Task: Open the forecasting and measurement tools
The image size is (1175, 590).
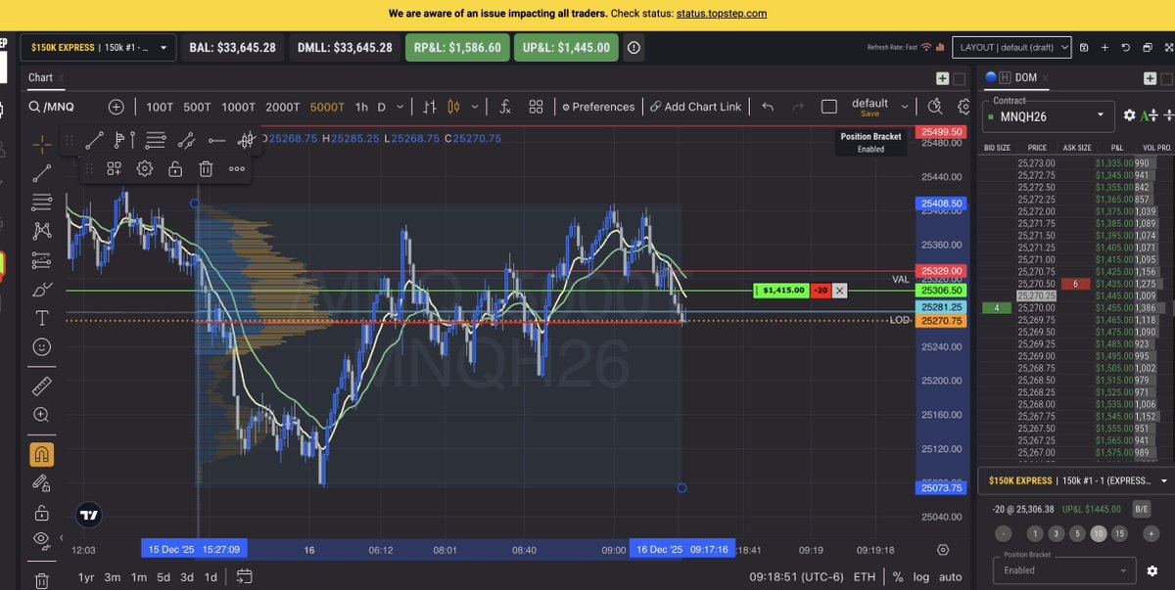Action: click(42, 260)
